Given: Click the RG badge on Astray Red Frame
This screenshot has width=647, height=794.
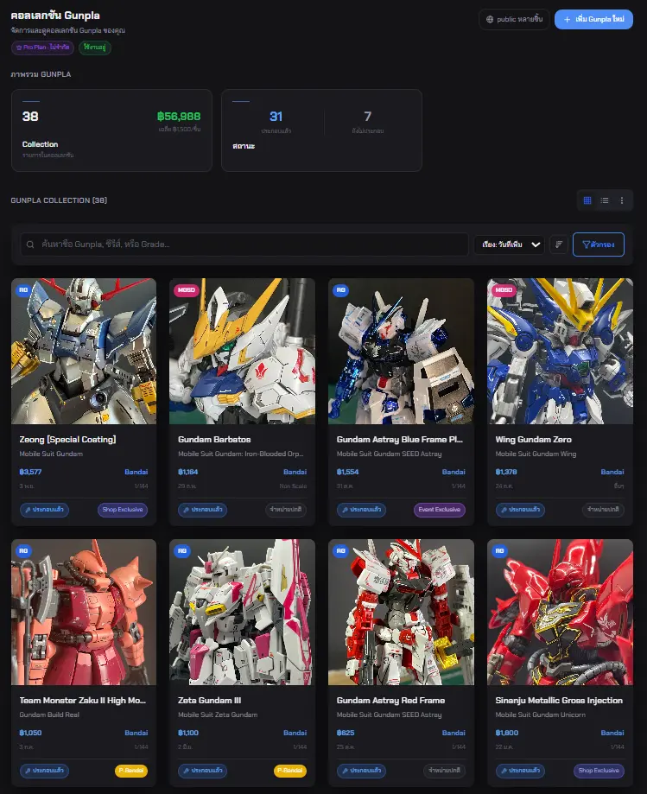Looking at the screenshot, I should pos(340,551).
